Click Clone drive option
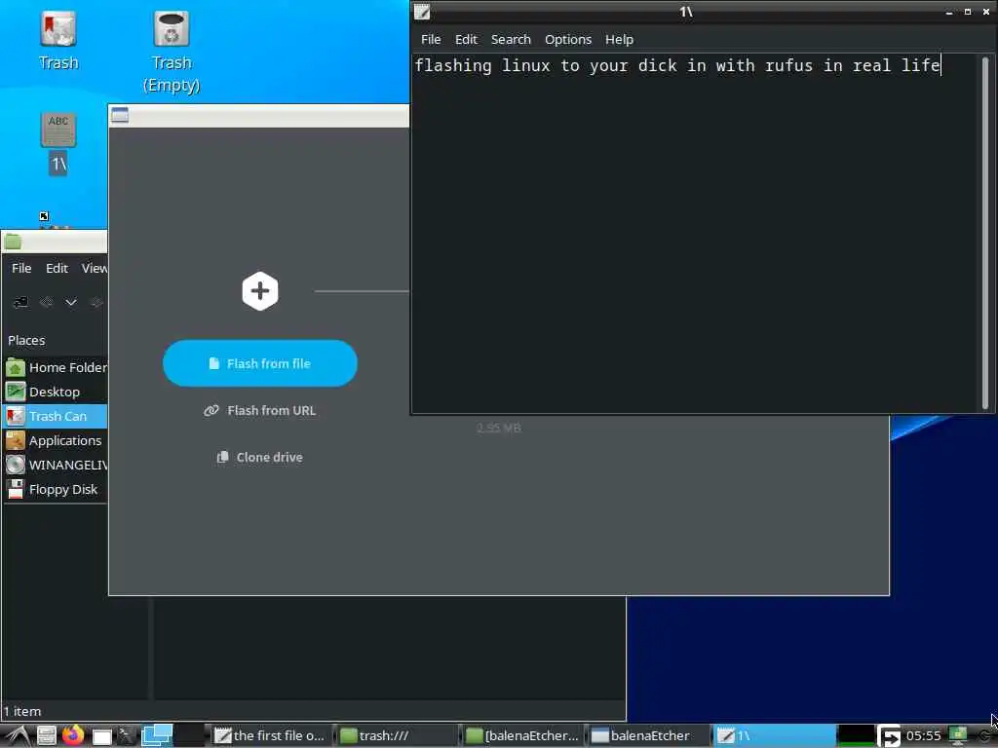Screen dimensions: 998x748 [x=259, y=457]
